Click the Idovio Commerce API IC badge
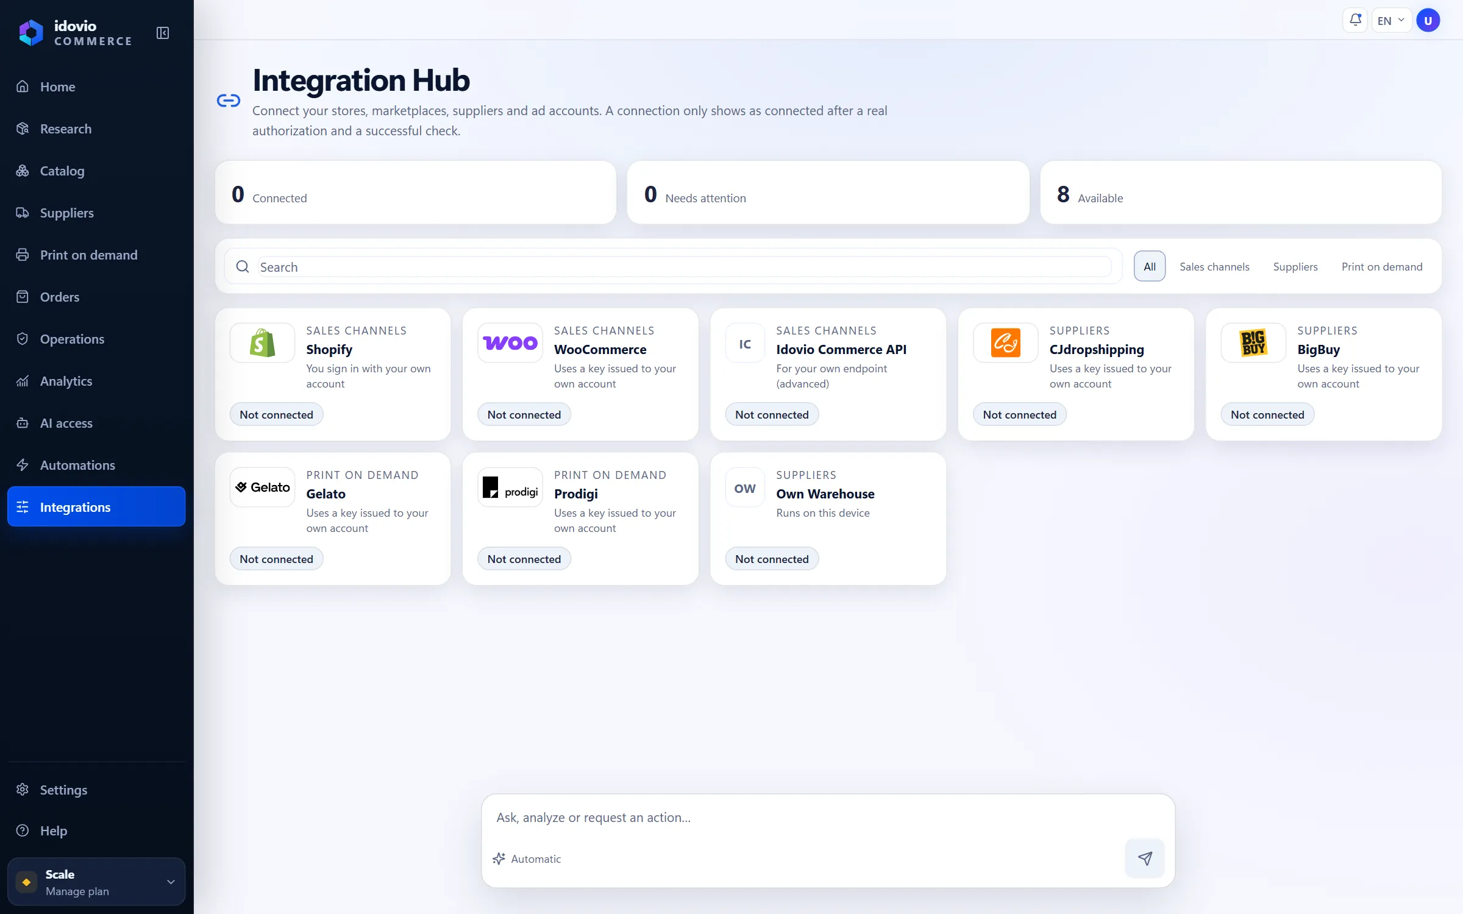This screenshot has width=1463, height=914. coord(745,344)
